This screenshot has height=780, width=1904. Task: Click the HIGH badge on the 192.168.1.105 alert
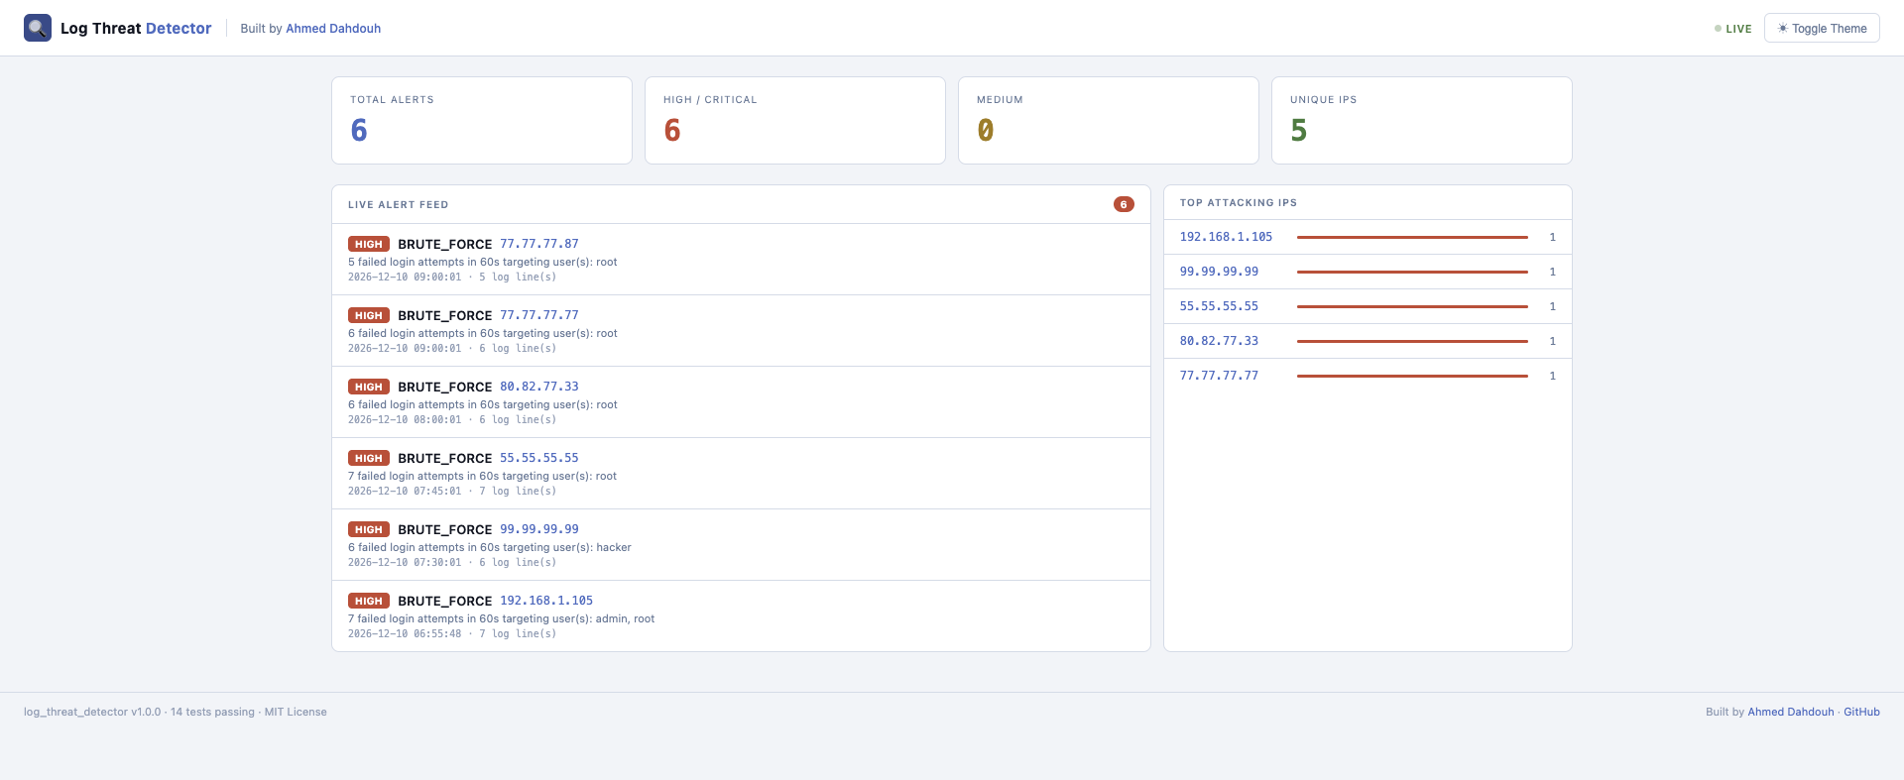[369, 601]
